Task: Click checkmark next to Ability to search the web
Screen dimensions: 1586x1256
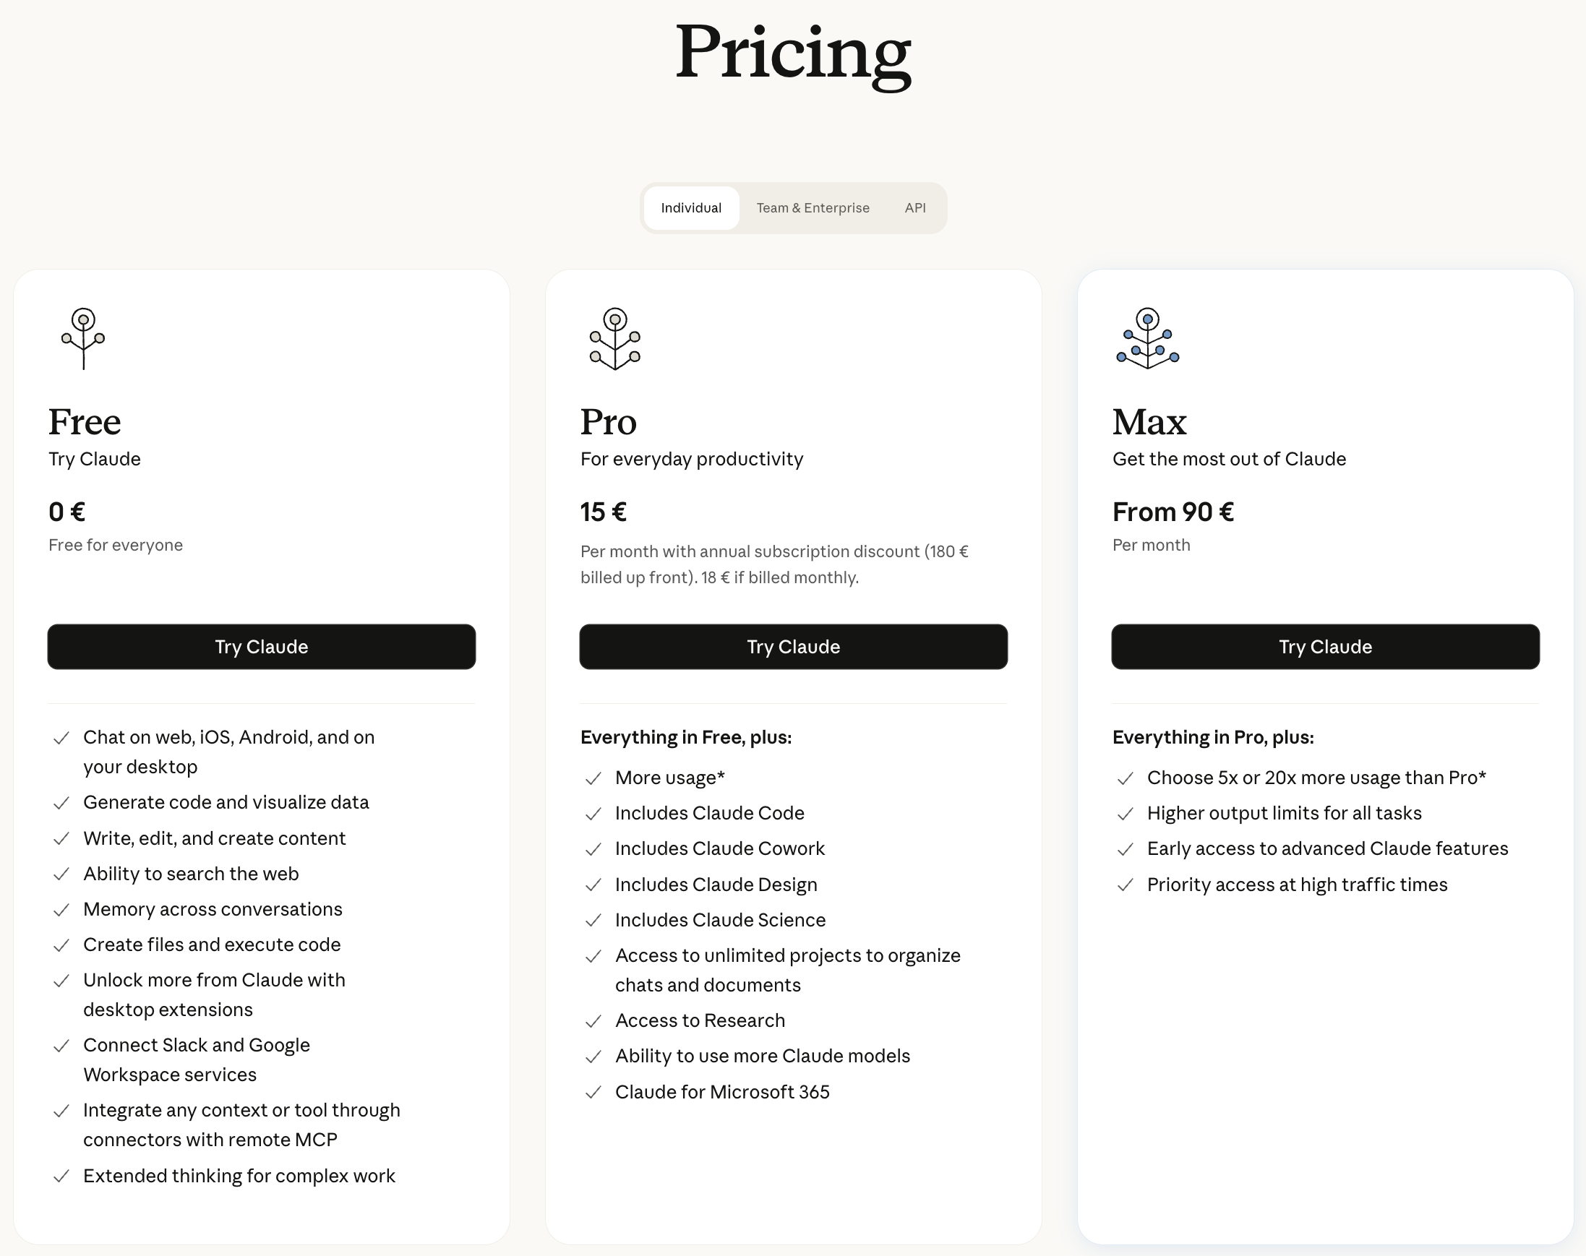Action: 61,874
